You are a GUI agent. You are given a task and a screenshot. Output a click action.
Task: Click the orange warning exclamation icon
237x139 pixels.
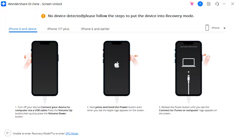43,16
